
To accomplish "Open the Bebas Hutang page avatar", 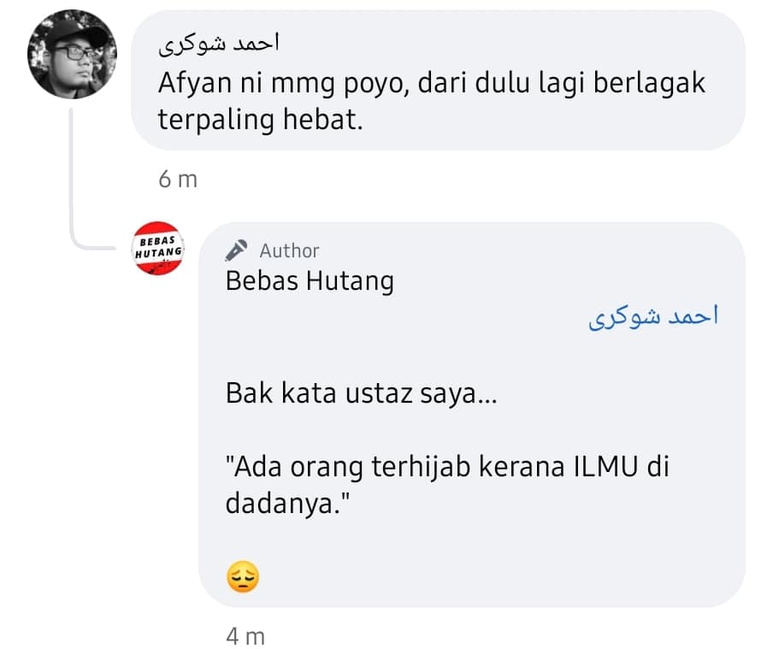I will (x=157, y=248).
